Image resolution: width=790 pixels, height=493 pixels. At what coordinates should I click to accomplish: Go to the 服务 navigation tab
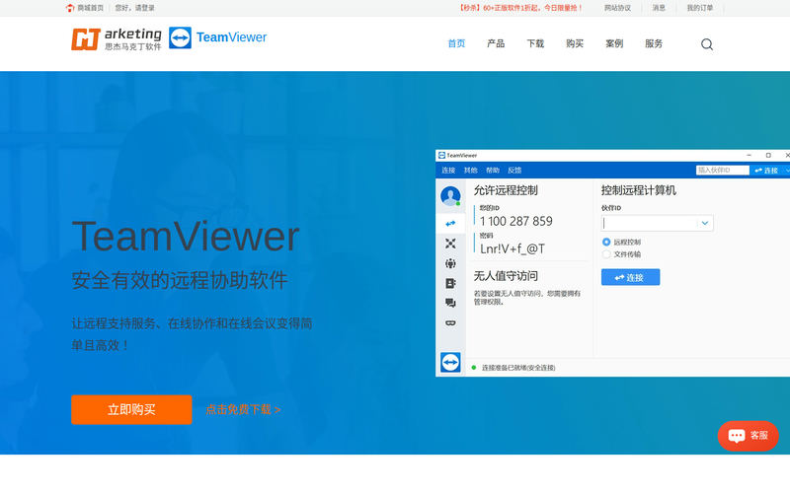click(654, 43)
